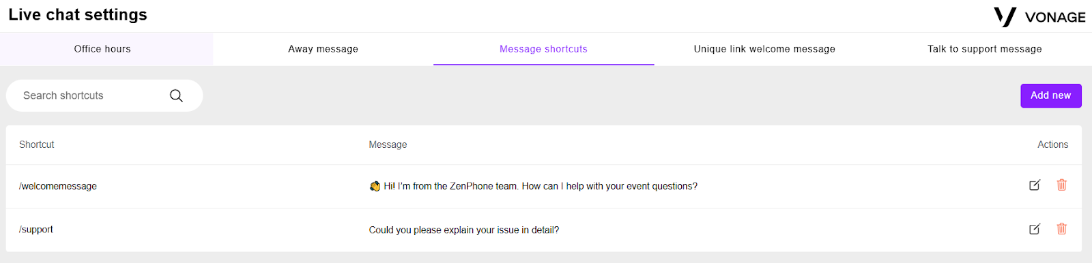Click the search magnifier icon

tap(176, 95)
